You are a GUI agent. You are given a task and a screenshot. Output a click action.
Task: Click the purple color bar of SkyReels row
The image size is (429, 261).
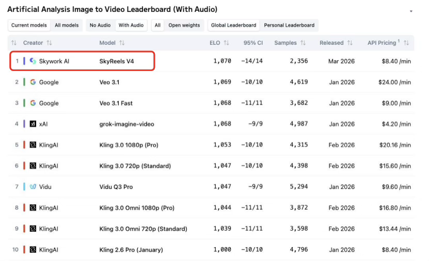pos(24,61)
